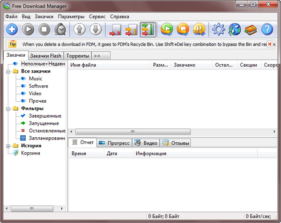Collapse the Фильтры tree node
This screenshot has height=223, width=281.
8,109
